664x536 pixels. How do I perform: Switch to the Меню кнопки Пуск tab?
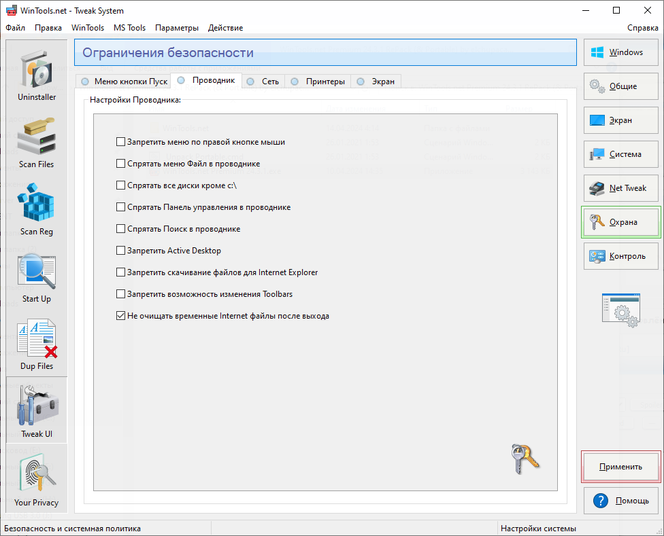coord(124,82)
